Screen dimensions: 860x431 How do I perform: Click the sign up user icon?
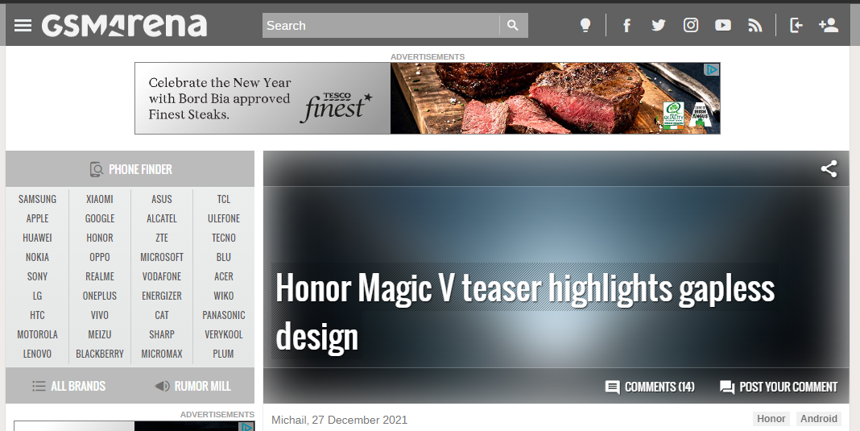tap(828, 25)
